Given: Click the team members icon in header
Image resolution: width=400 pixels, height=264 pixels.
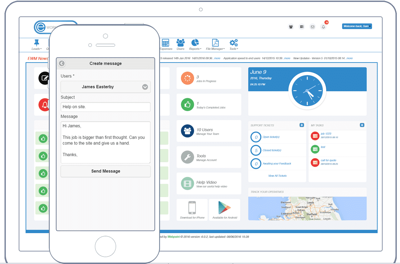Looking at the screenshot, I should pyautogui.click(x=291, y=27).
